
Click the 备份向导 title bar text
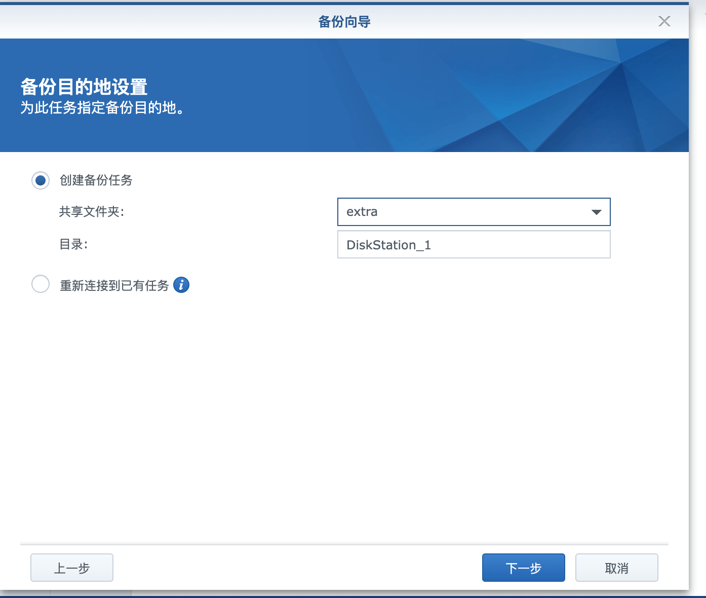344,22
